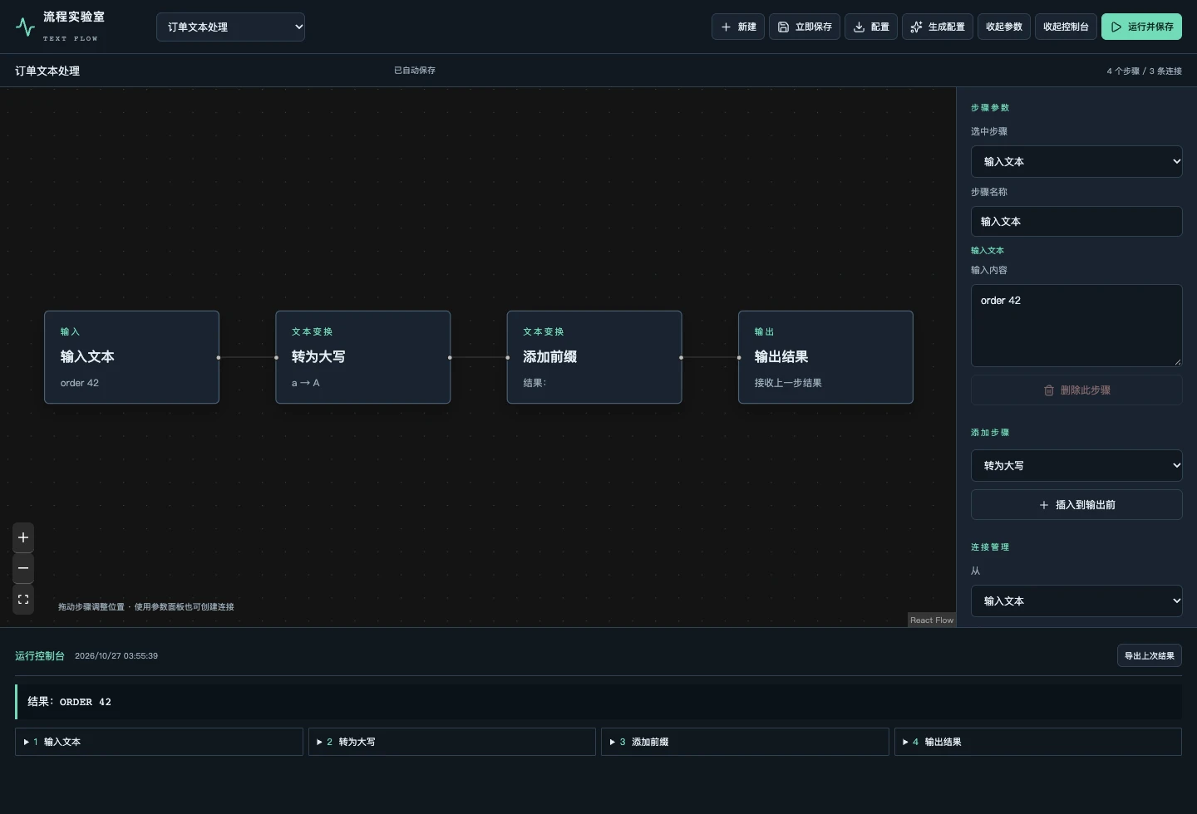Select the 添加前缀 node on canvas
Image resolution: width=1197 pixels, height=814 pixels.
pyautogui.click(x=594, y=357)
